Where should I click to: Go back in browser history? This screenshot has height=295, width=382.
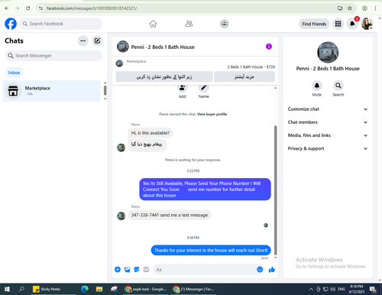point(7,8)
